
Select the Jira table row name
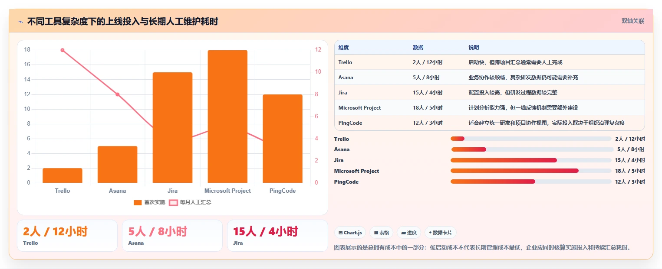(x=343, y=93)
